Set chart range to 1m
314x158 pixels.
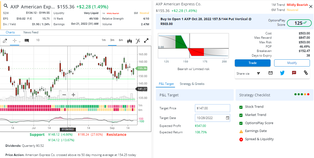pos(104,40)
